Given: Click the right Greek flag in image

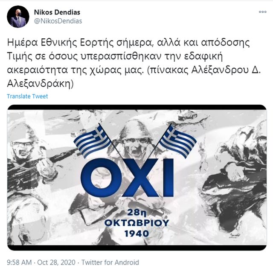Looking at the screenshot, I should pos(178,141).
